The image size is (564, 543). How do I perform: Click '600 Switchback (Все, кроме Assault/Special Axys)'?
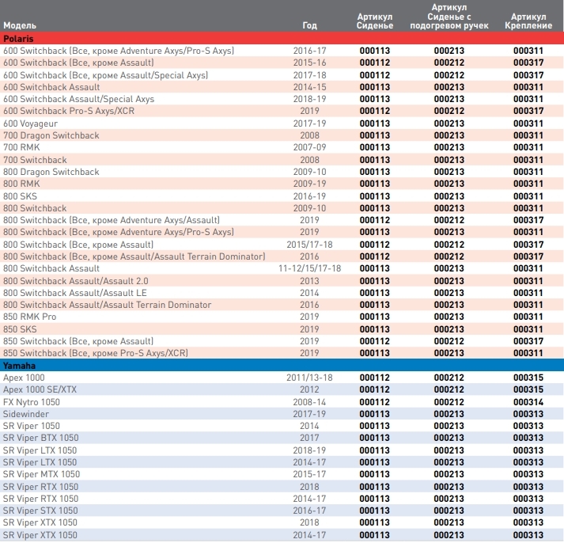pos(106,75)
